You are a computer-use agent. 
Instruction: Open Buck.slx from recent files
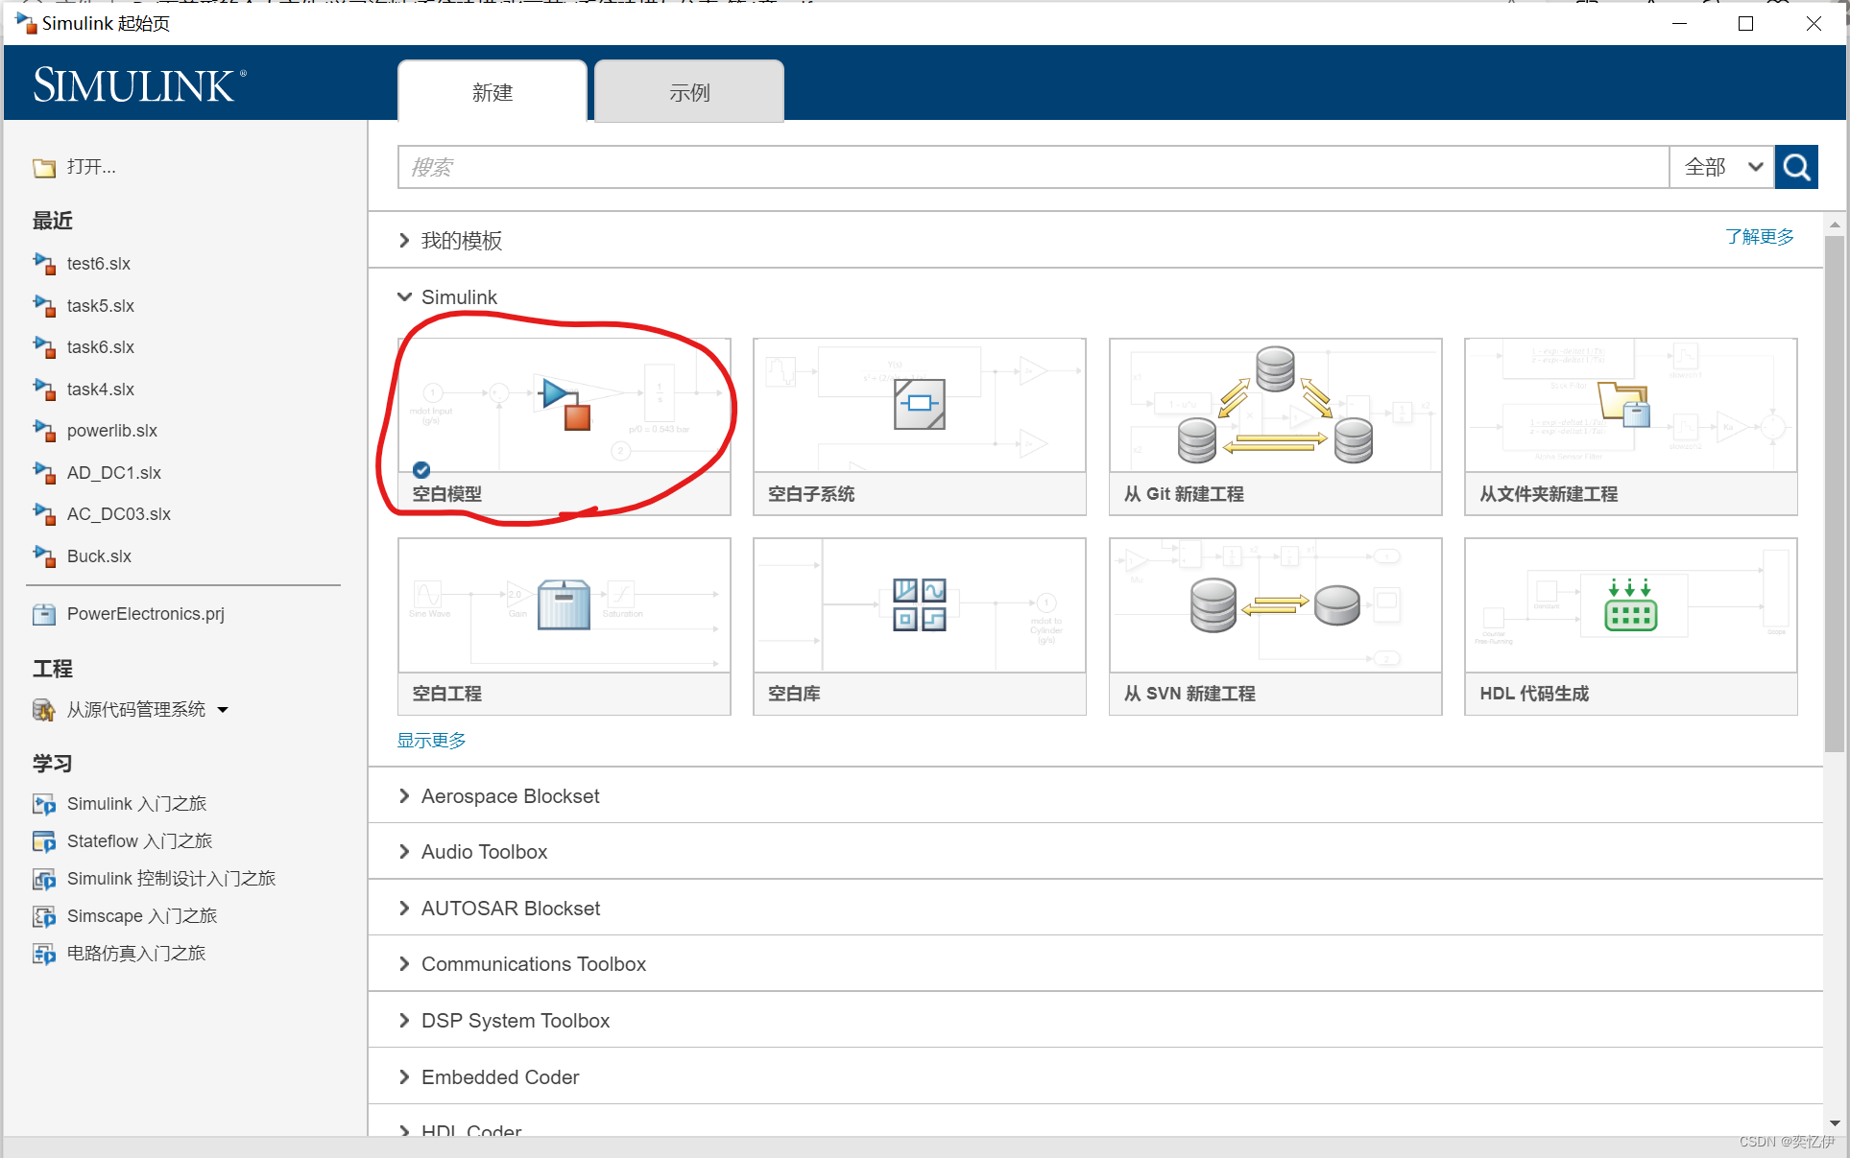click(99, 556)
